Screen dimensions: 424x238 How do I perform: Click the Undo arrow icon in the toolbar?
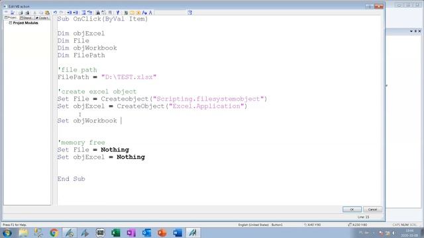[x=55, y=13]
